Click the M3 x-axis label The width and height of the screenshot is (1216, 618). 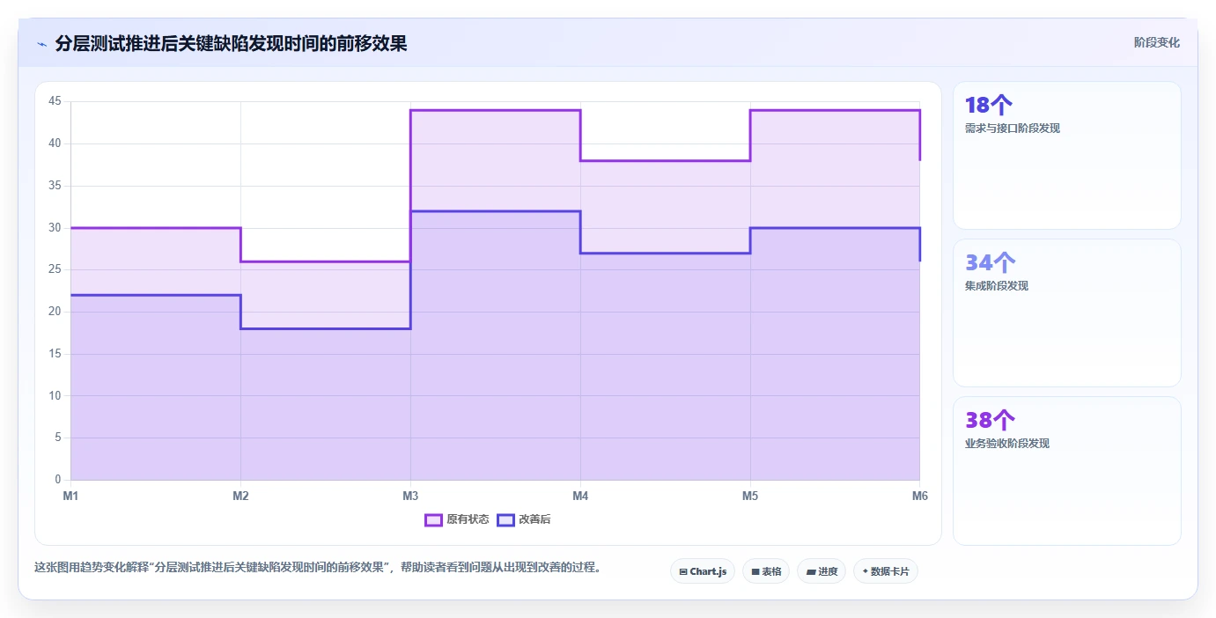[x=410, y=496]
